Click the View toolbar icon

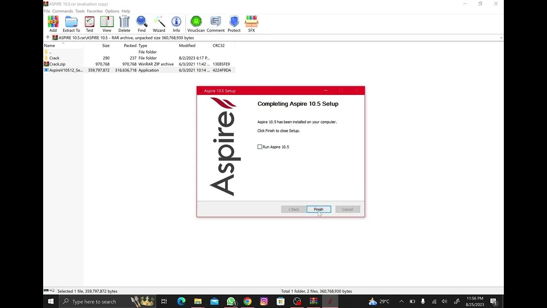[x=107, y=24]
